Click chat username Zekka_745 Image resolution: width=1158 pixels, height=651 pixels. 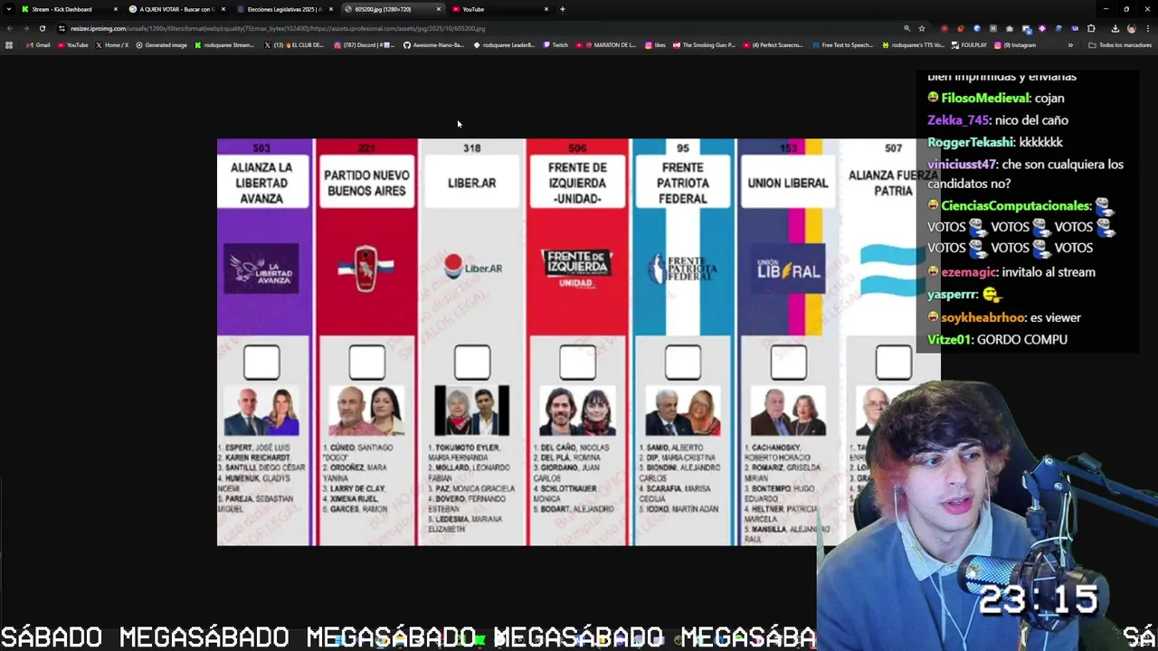[x=958, y=120]
